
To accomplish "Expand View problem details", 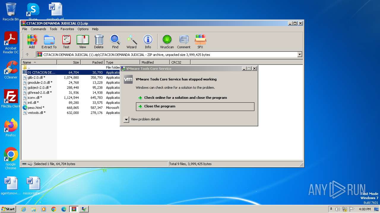I will pos(126,119).
